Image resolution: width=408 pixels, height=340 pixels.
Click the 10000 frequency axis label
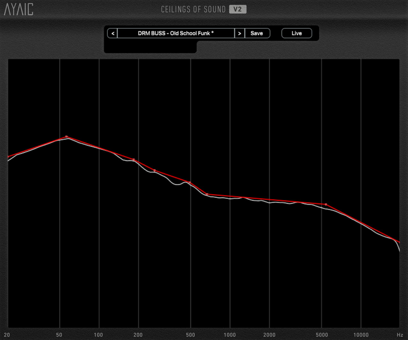[361, 335]
